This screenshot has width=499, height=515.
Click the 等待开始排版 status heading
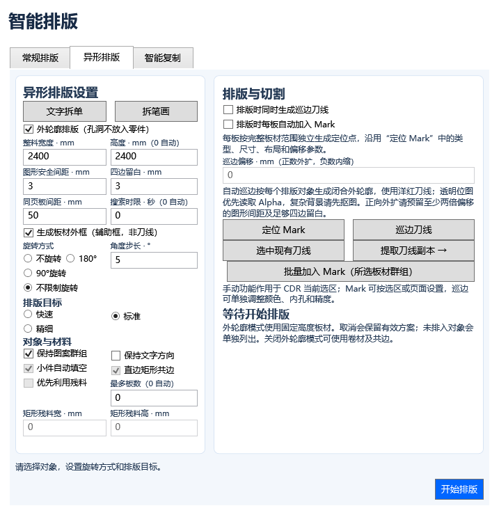pos(256,314)
